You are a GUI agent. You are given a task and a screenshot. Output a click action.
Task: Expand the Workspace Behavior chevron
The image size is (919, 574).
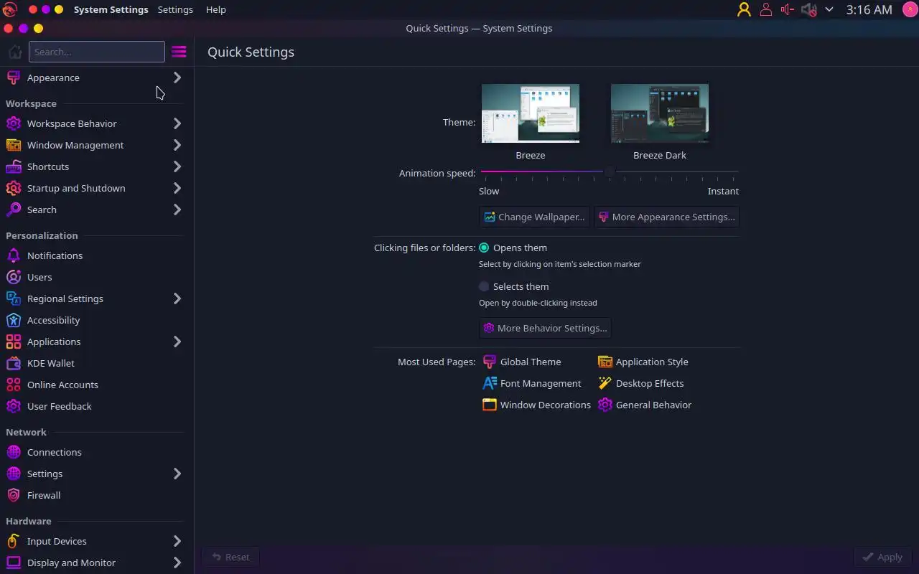click(x=177, y=123)
